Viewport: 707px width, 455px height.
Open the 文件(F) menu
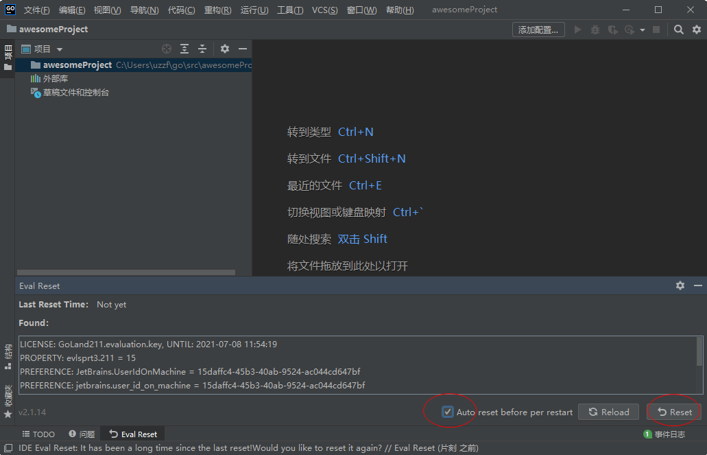pos(36,10)
